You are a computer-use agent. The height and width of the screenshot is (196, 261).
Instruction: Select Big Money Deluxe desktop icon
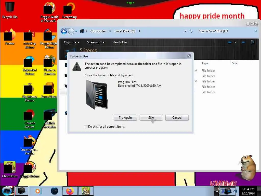click(30, 92)
